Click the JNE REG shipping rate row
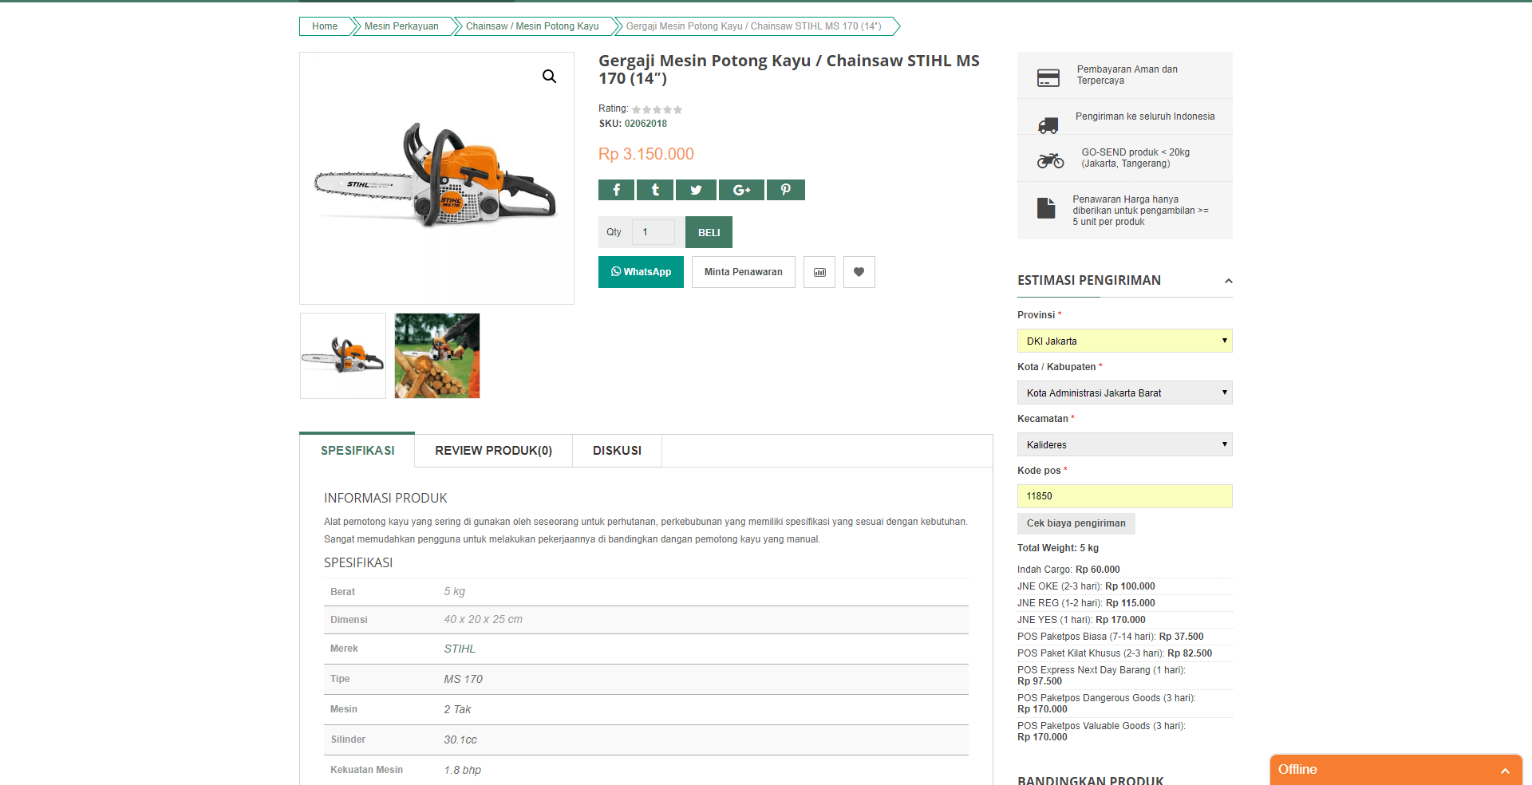Viewport: 1532px width, 785px height. pyautogui.click(x=1086, y=603)
